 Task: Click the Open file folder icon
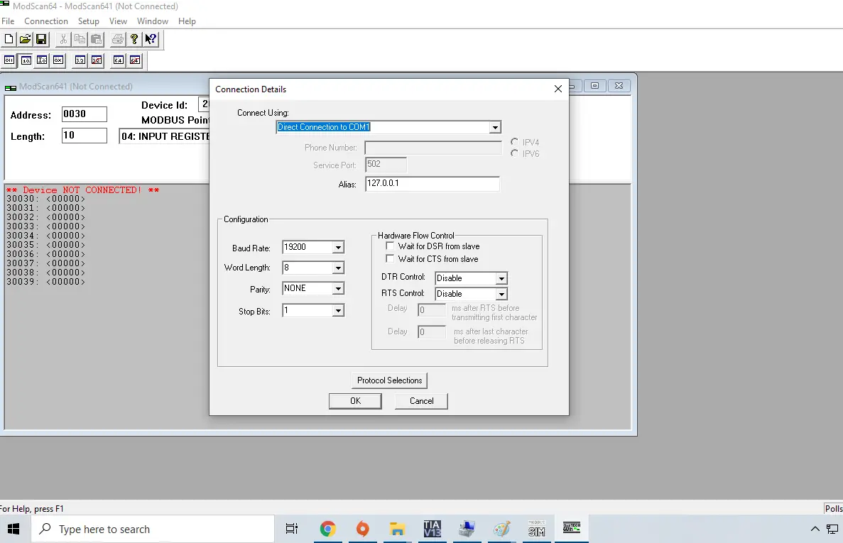(x=25, y=39)
